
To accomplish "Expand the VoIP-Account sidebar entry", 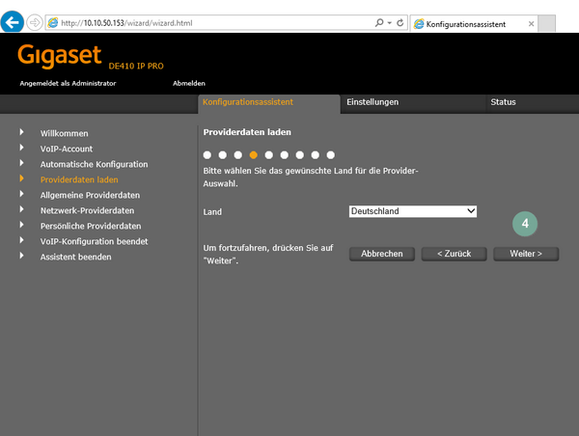I will [66, 149].
